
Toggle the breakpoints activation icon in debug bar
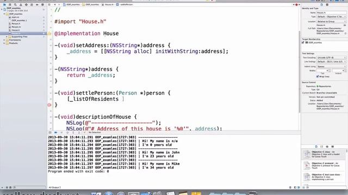click(55, 133)
